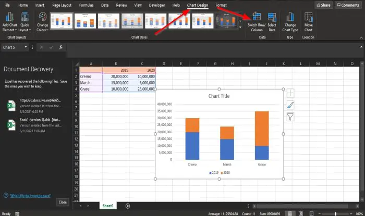Open the Formulas tab
The width and height of the screenshot is (365, 216).
click(86, 5)
